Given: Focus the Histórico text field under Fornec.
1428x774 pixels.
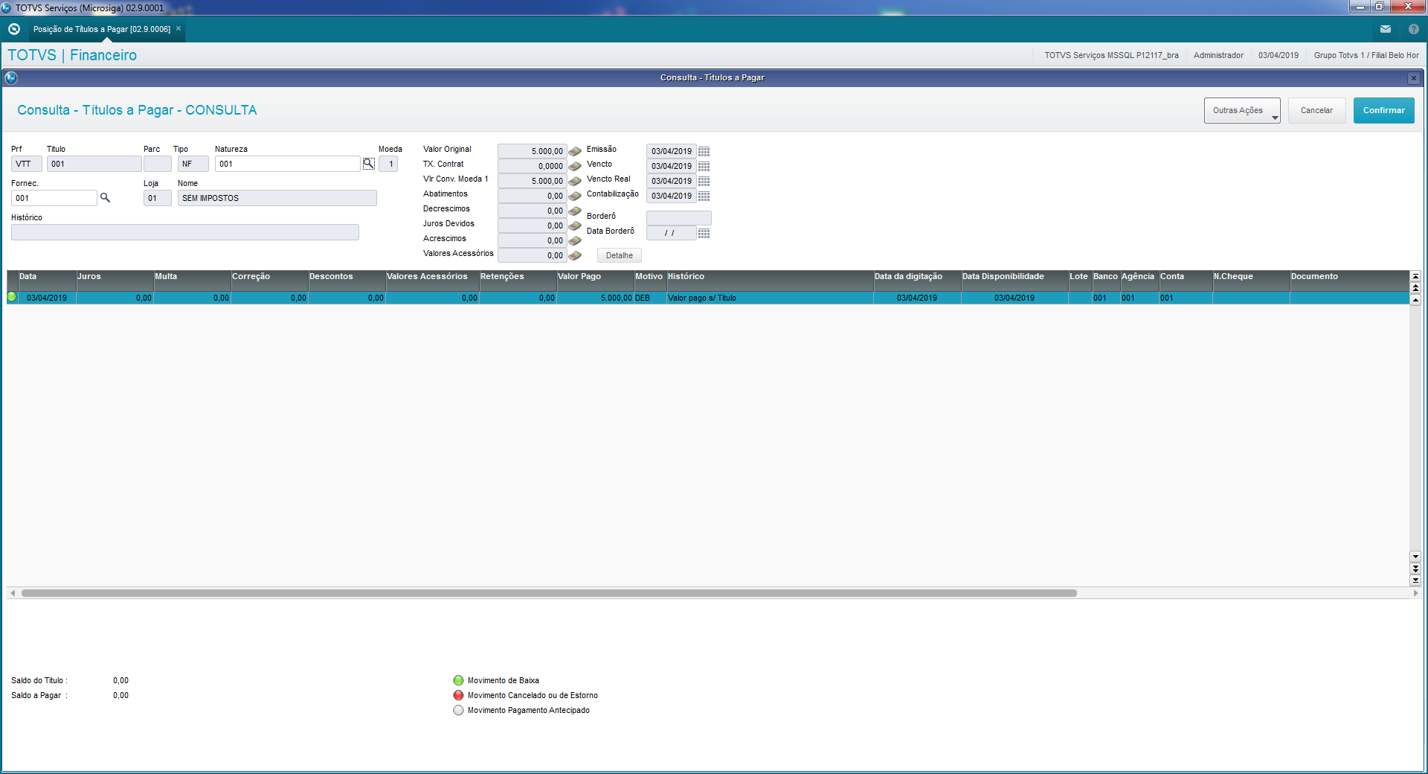Looking at the screenshot, I should pos(185,232).
